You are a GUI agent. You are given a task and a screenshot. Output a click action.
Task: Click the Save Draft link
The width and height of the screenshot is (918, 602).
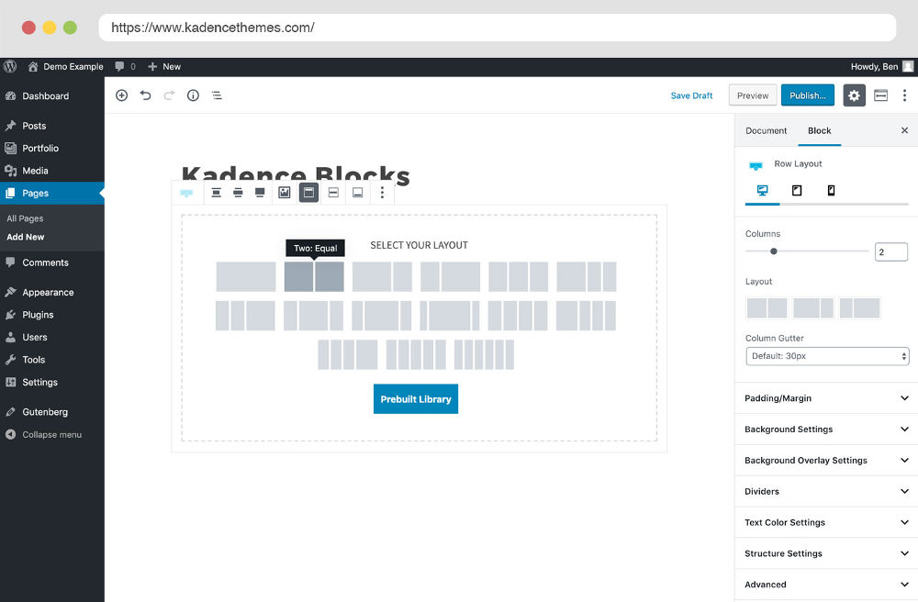(691, 95)
